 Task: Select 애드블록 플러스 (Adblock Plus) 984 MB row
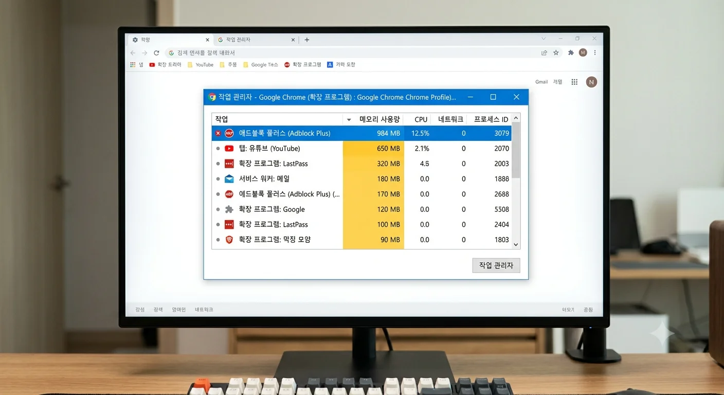[x=362, y=133]
